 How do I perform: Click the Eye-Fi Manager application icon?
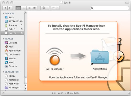tap(54, 56)
